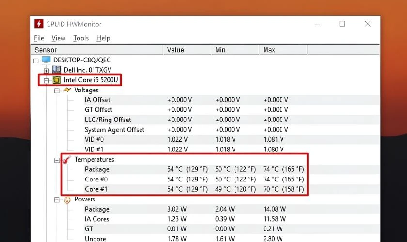Viewport: 407px width, 242px height.
Task: Click the Powers flame icon
Action: click(67, 200)
